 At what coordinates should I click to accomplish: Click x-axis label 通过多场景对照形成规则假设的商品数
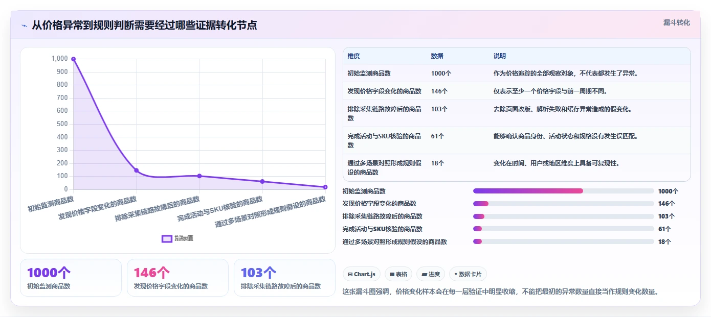click(271, 212)
